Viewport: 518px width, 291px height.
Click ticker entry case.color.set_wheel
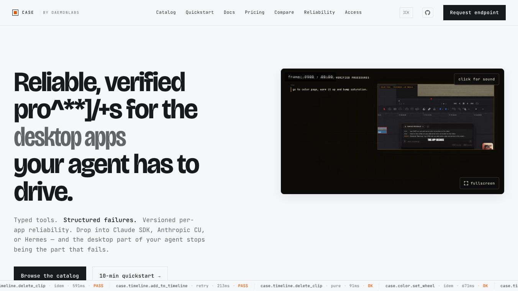point(410,286)
